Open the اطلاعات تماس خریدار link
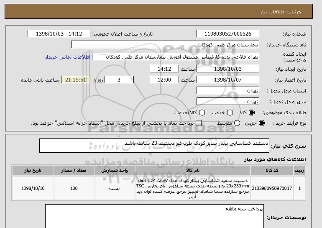 coord(68,57)
